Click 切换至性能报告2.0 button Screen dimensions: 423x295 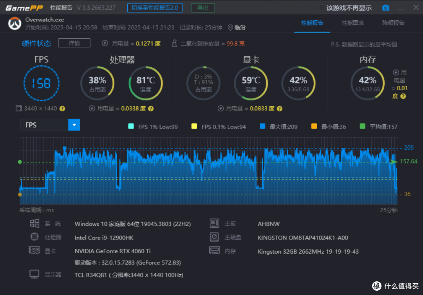tap(155, 8)
